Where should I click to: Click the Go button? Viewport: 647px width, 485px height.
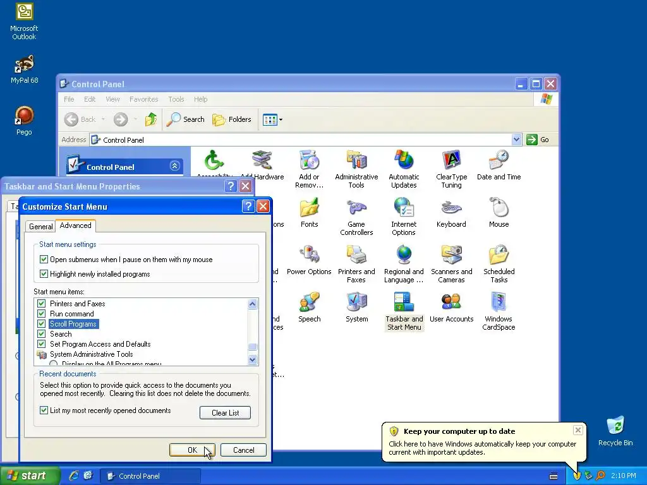[538, 140]
